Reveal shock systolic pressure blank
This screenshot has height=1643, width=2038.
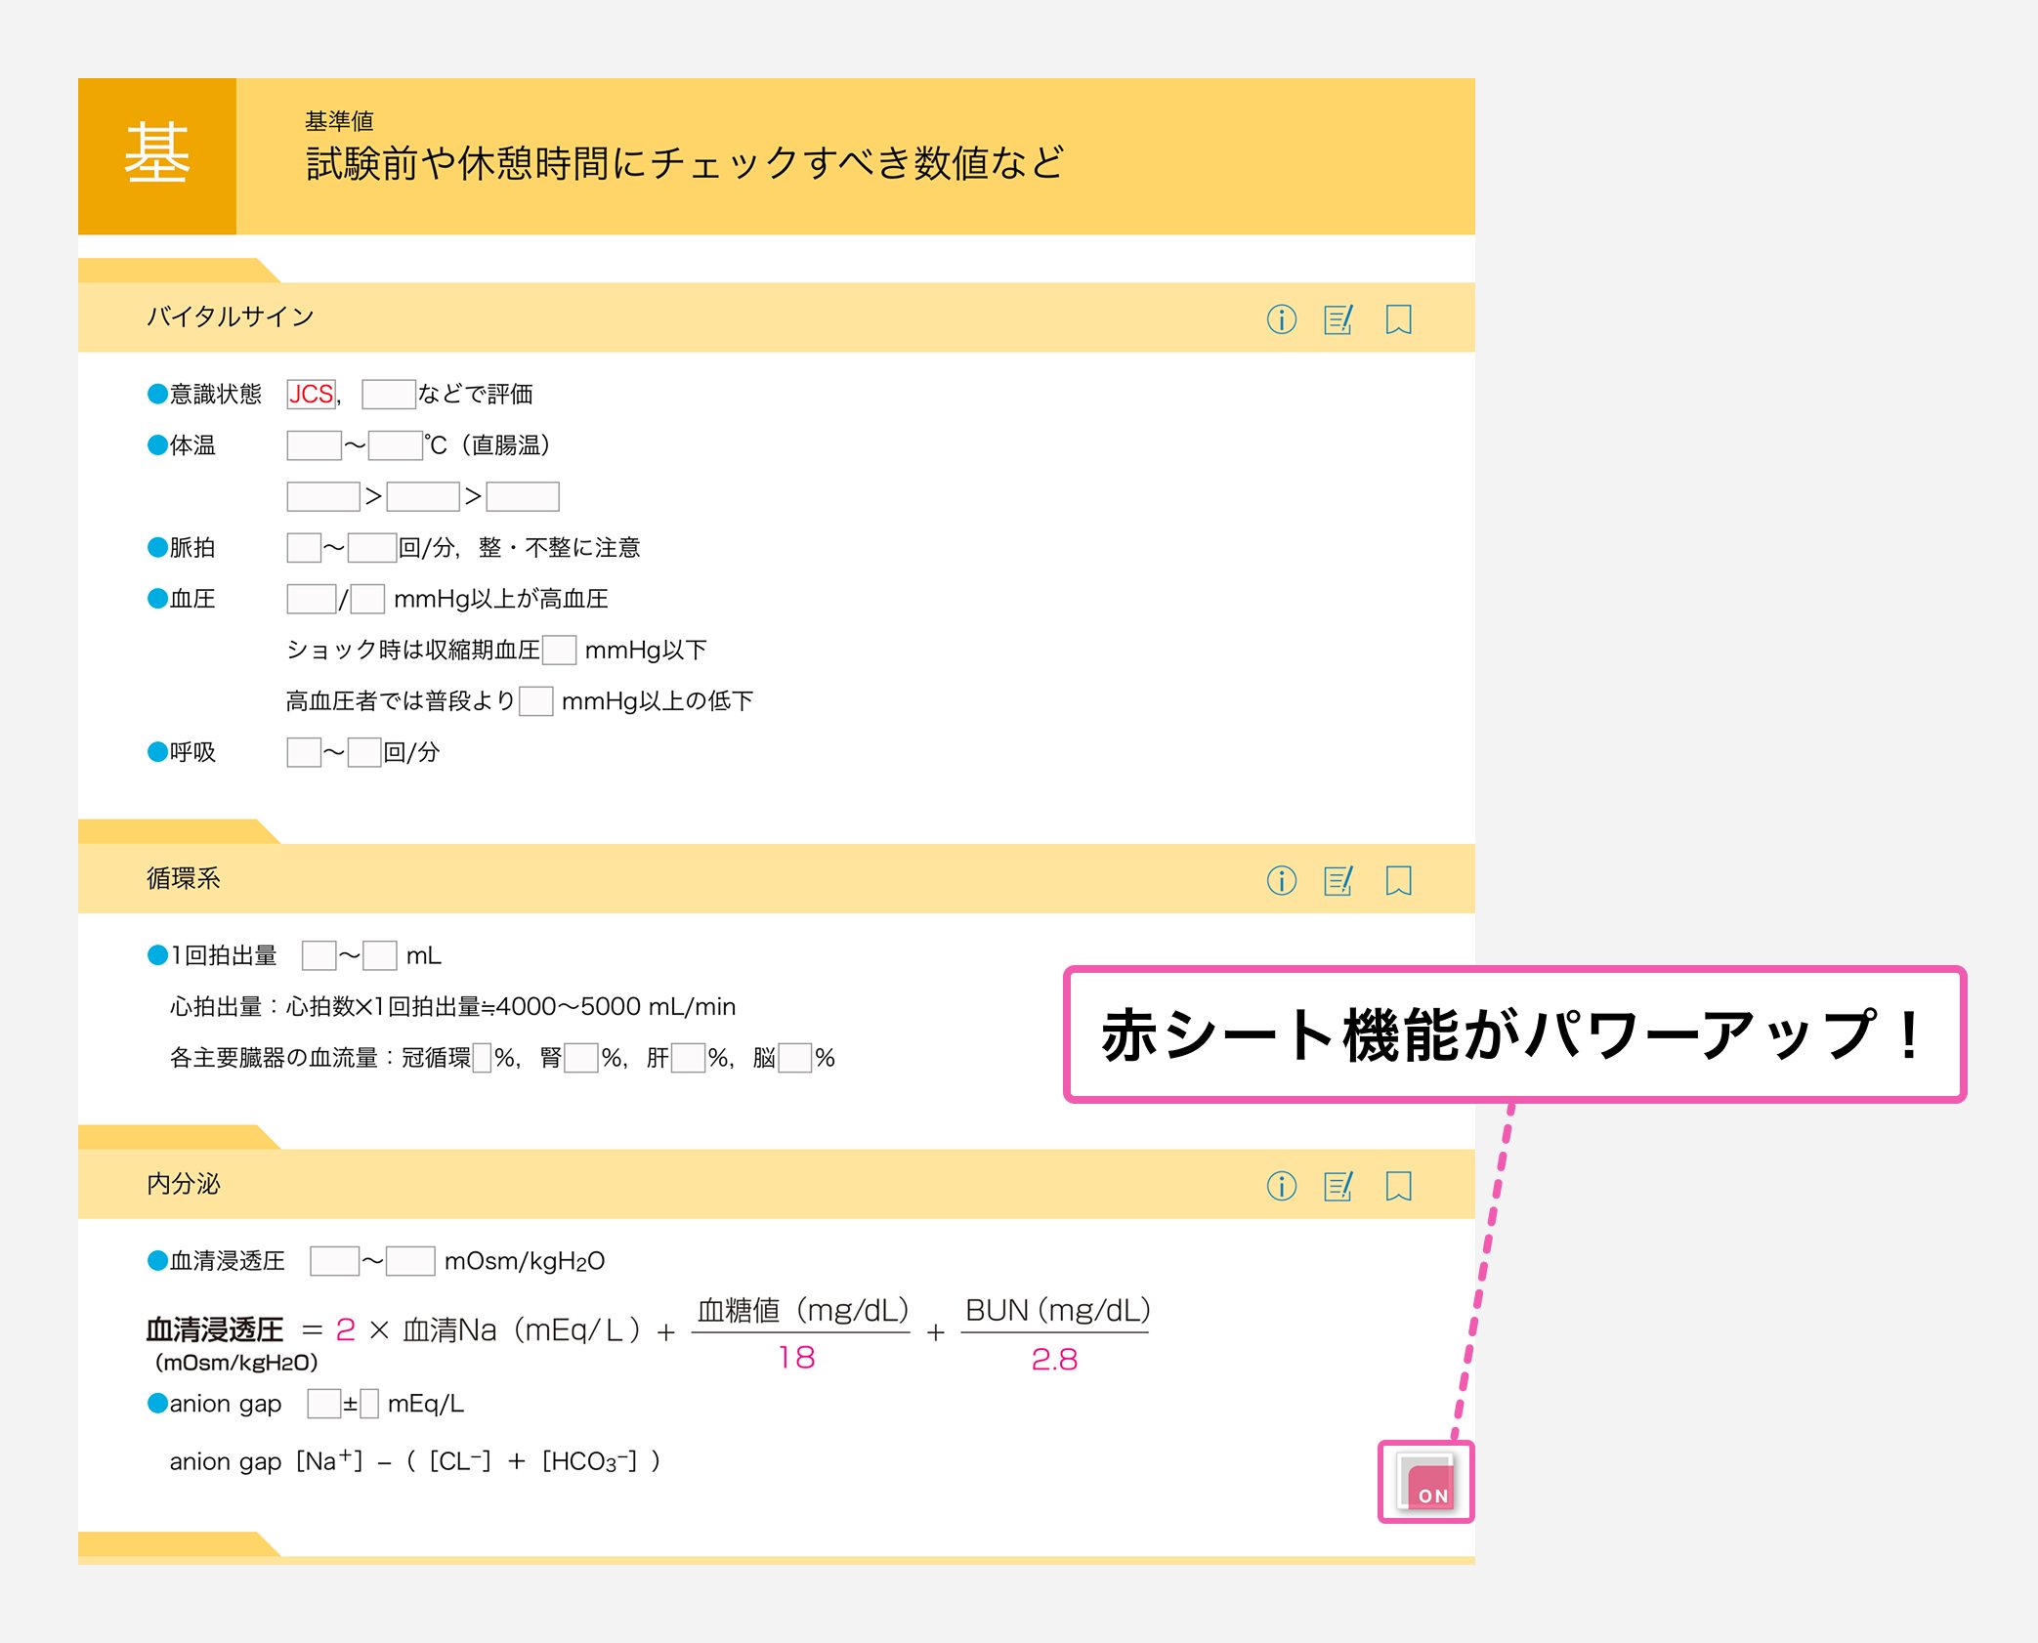(559, 650)
